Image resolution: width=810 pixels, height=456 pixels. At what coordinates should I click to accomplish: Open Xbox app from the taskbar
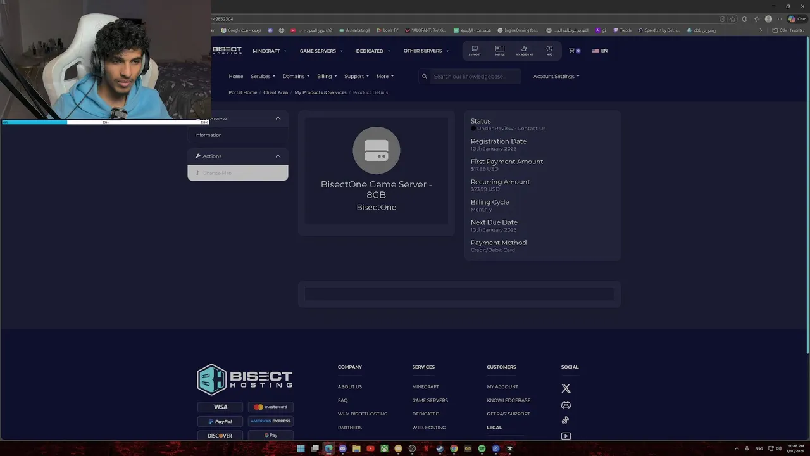pos(384,448)
